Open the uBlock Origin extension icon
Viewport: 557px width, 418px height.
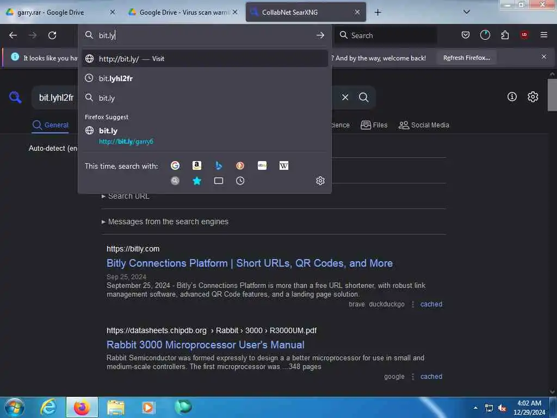pos(524,35)
